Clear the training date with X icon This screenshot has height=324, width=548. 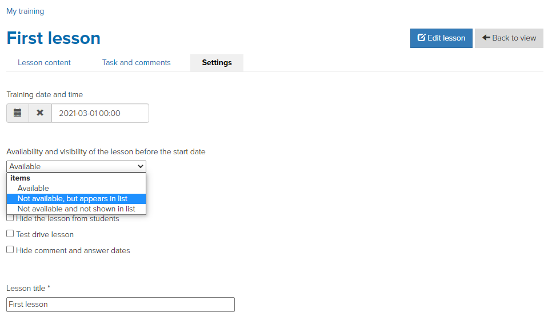pyautogui.click(x=40, y=113)
